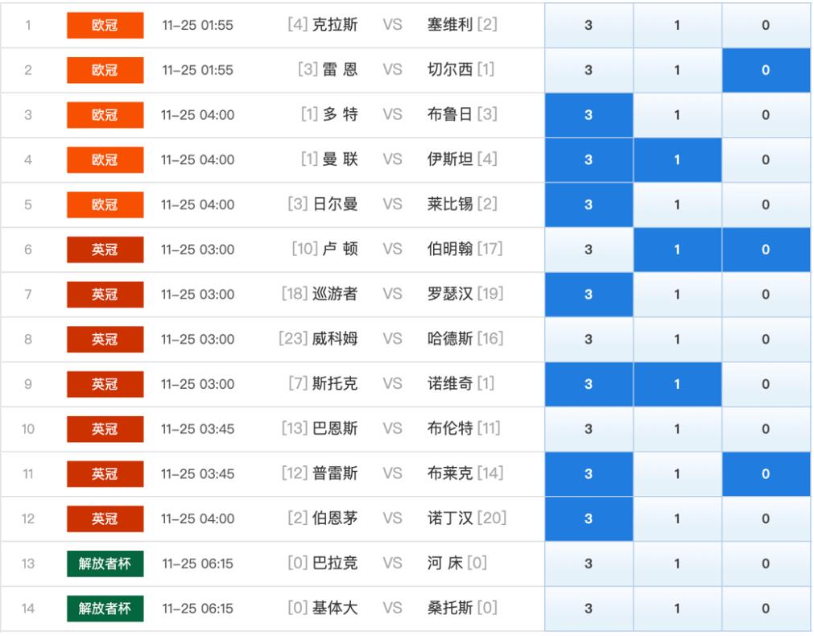Select result 3 for 卢顿 vs 伯明翰
Screen dimensions: 814x636
click(x=589, y=250)
